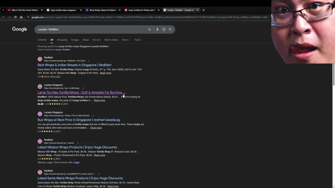Close the 'large tortilla wraps singapore' tab

(81, 10)
